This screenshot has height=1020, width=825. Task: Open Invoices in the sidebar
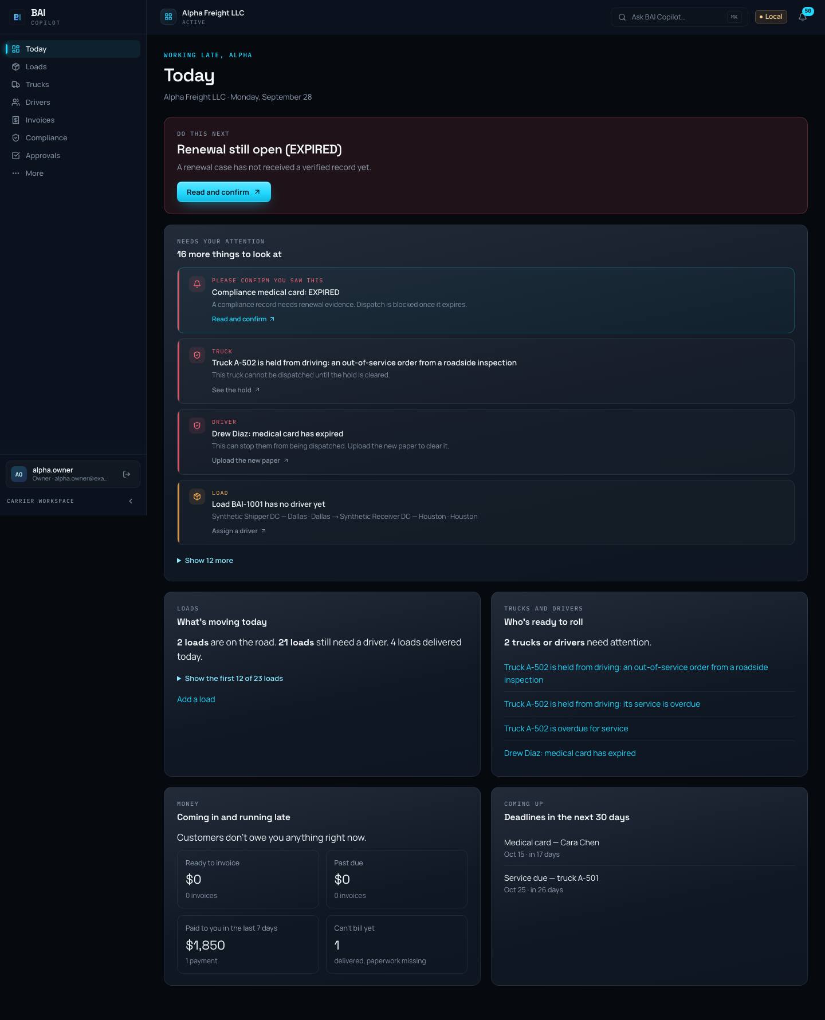(x=72, y=120)
